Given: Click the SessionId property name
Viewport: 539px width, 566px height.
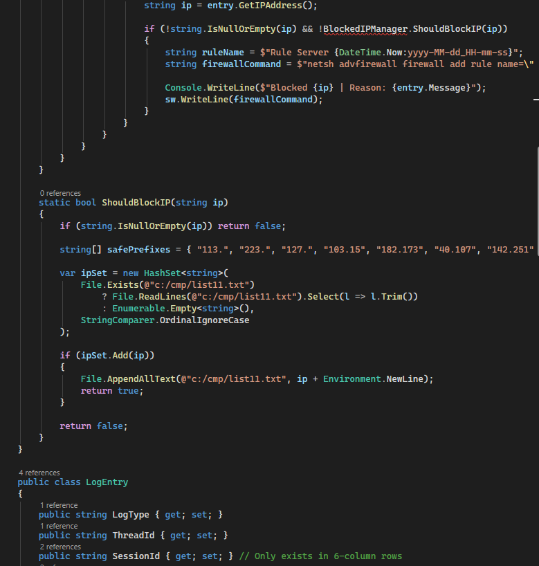Looking at the screenshot, I should (x=136, y=556).
